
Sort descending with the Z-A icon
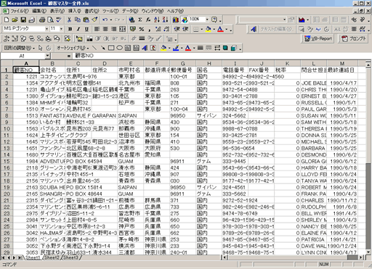(166, 20)
